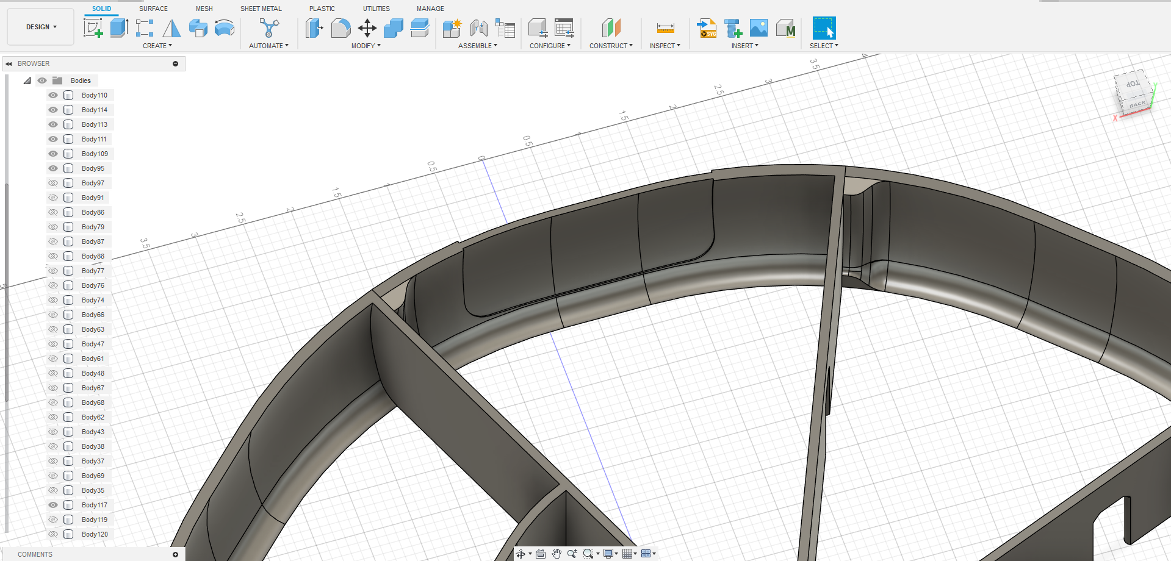Open Display Settings dropdown in navigation bar
The height and width of the screenshot is (561, 1171).
coord(611,554)
